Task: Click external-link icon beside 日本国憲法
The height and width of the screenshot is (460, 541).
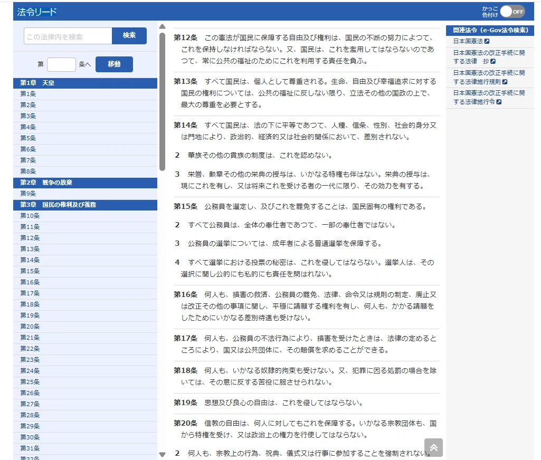Action: click(x=487, y=41)
